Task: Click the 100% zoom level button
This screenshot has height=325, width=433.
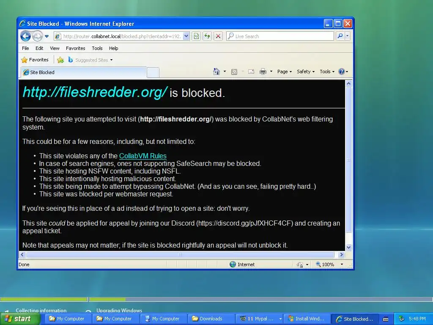Action: pos(325,264)
